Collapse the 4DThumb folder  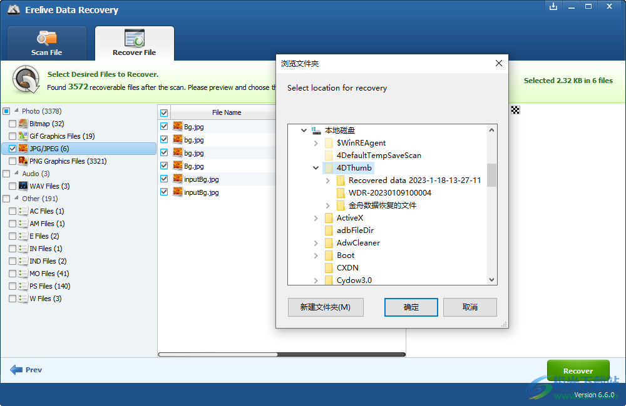[316, 168]
